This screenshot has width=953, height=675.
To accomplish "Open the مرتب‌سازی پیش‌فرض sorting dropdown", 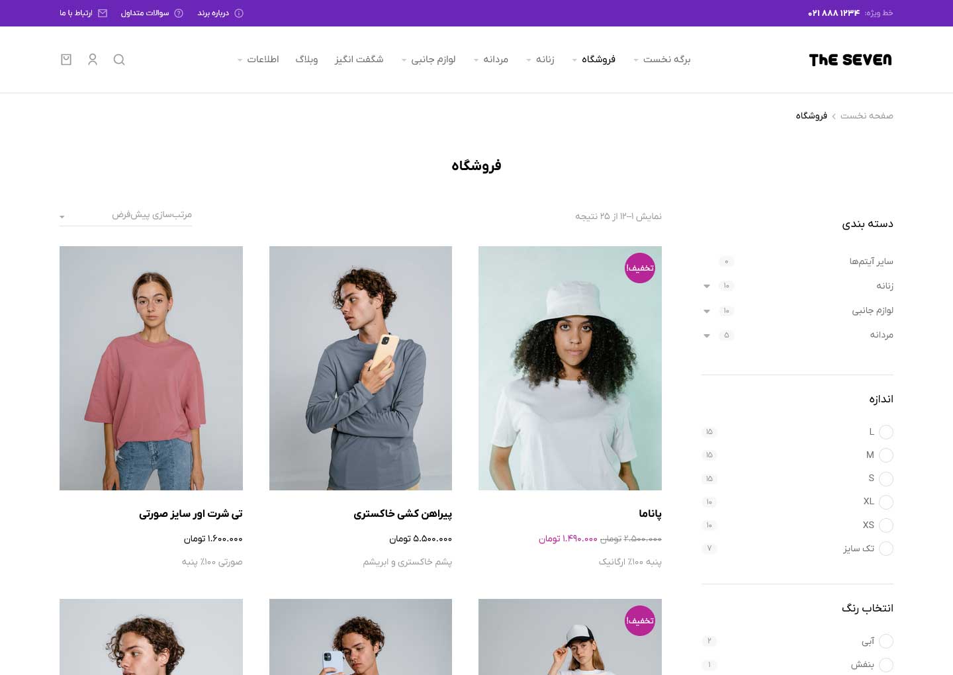I will (126, 215).
